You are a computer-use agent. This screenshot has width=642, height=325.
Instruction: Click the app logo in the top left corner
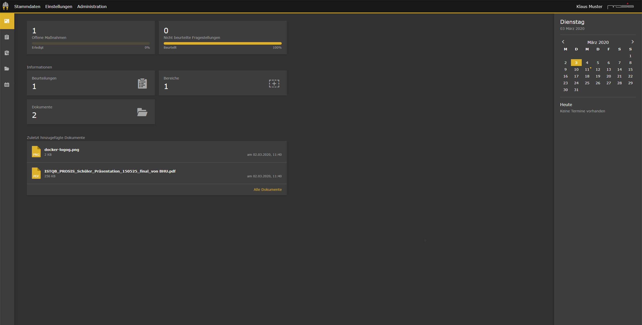pos(6,6)
